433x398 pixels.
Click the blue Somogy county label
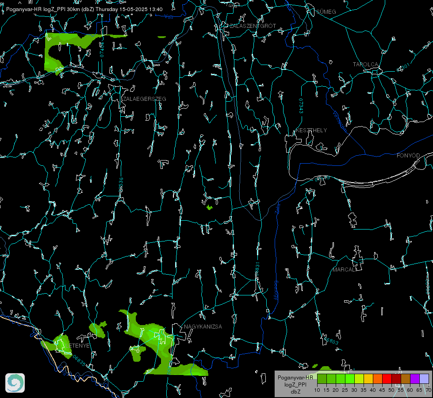[276, 290]
